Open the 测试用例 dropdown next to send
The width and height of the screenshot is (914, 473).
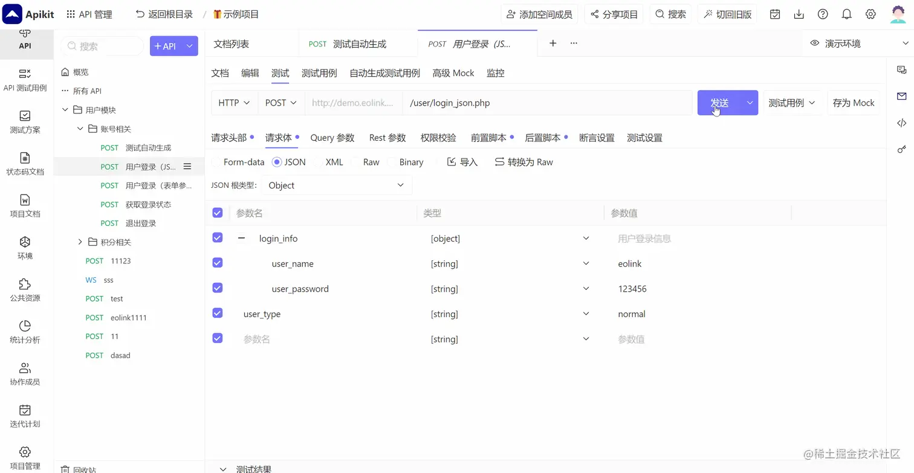pos(792,103)
